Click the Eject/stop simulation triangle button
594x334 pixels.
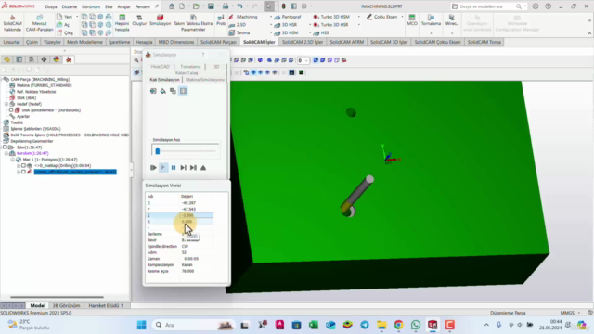click(203, 167)
